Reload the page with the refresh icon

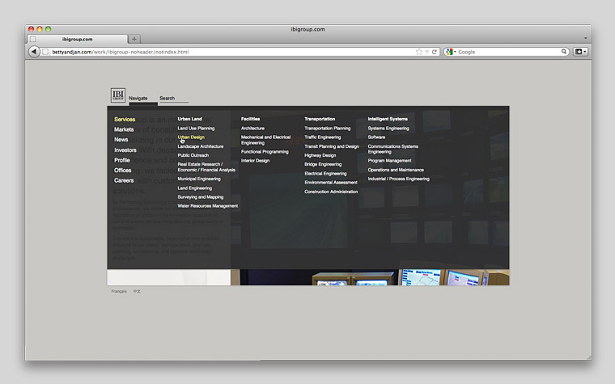click(435, 52)
